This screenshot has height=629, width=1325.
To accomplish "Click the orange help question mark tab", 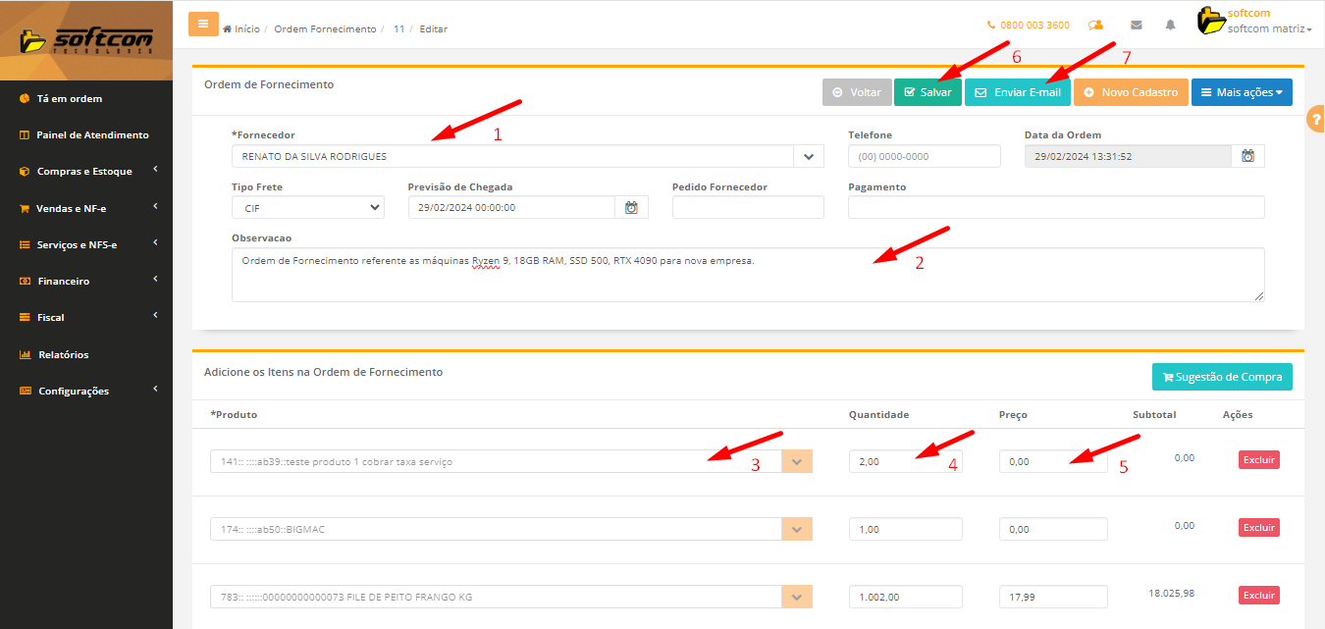I will click(x=1315, y=119).
